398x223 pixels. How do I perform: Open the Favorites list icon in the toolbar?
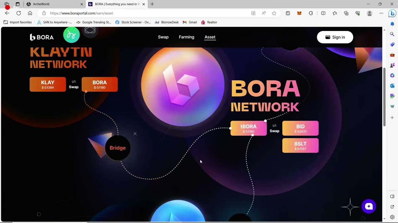point(335,13)
